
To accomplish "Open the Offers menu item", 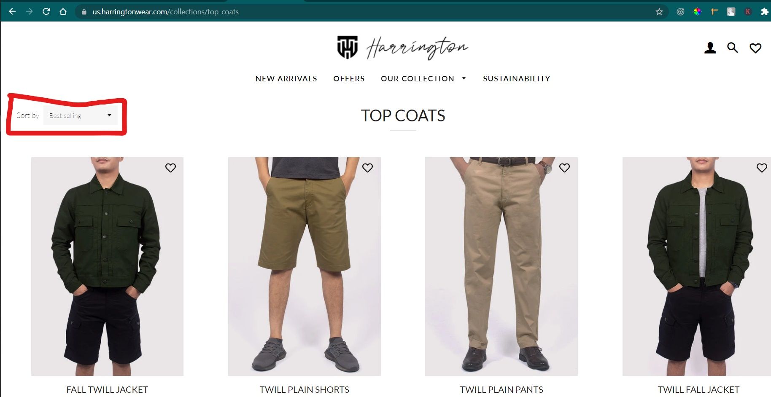I will pos(349,79).
